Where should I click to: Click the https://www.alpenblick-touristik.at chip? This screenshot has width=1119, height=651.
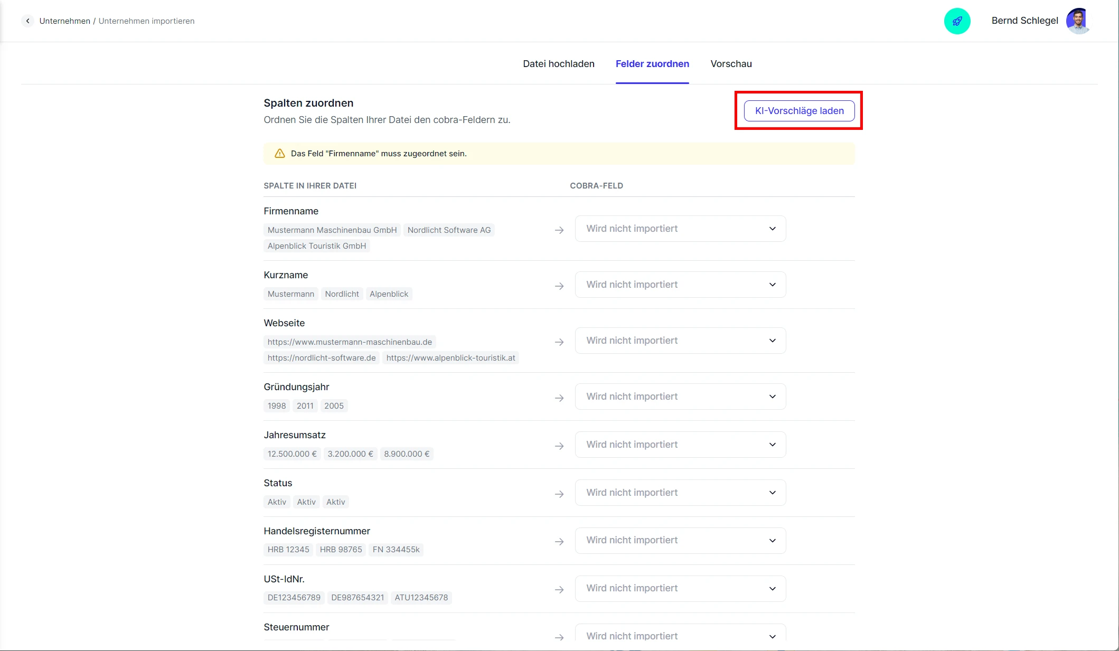pos(450,358)
